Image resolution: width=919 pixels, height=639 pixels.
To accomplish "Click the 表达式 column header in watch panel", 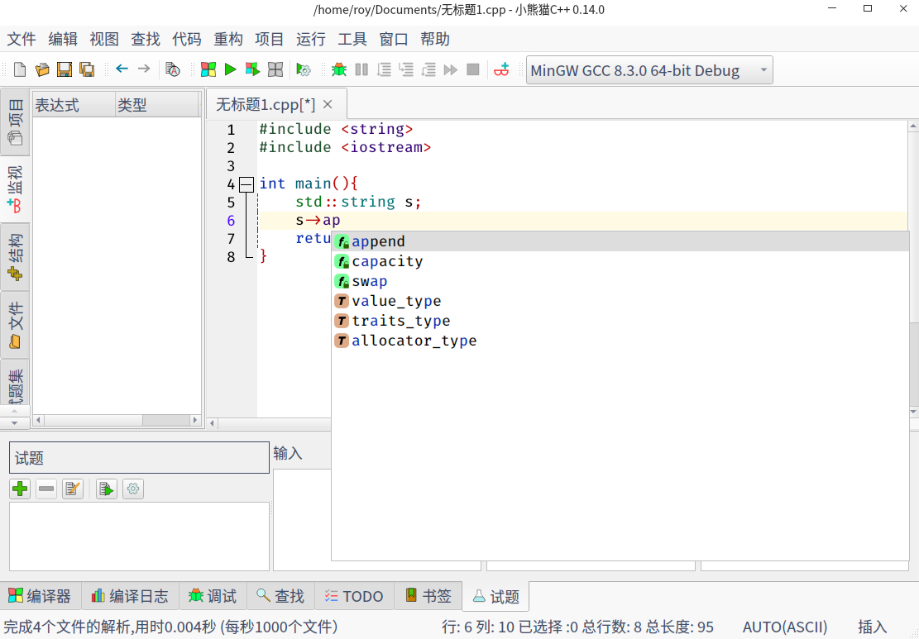I will (74, 105).
